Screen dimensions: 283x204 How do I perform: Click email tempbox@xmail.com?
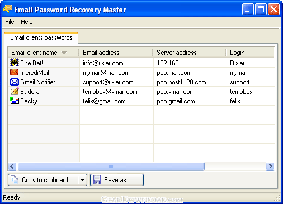110,92
